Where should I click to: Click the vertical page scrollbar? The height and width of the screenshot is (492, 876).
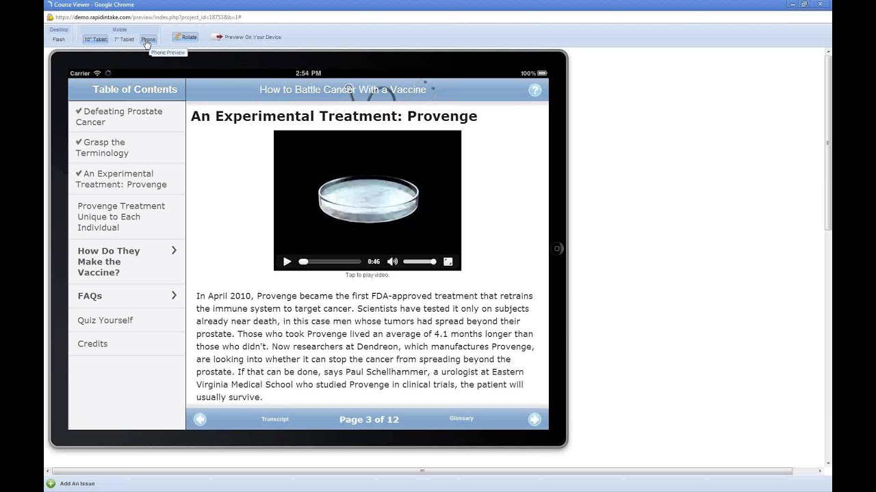point(829,142)
